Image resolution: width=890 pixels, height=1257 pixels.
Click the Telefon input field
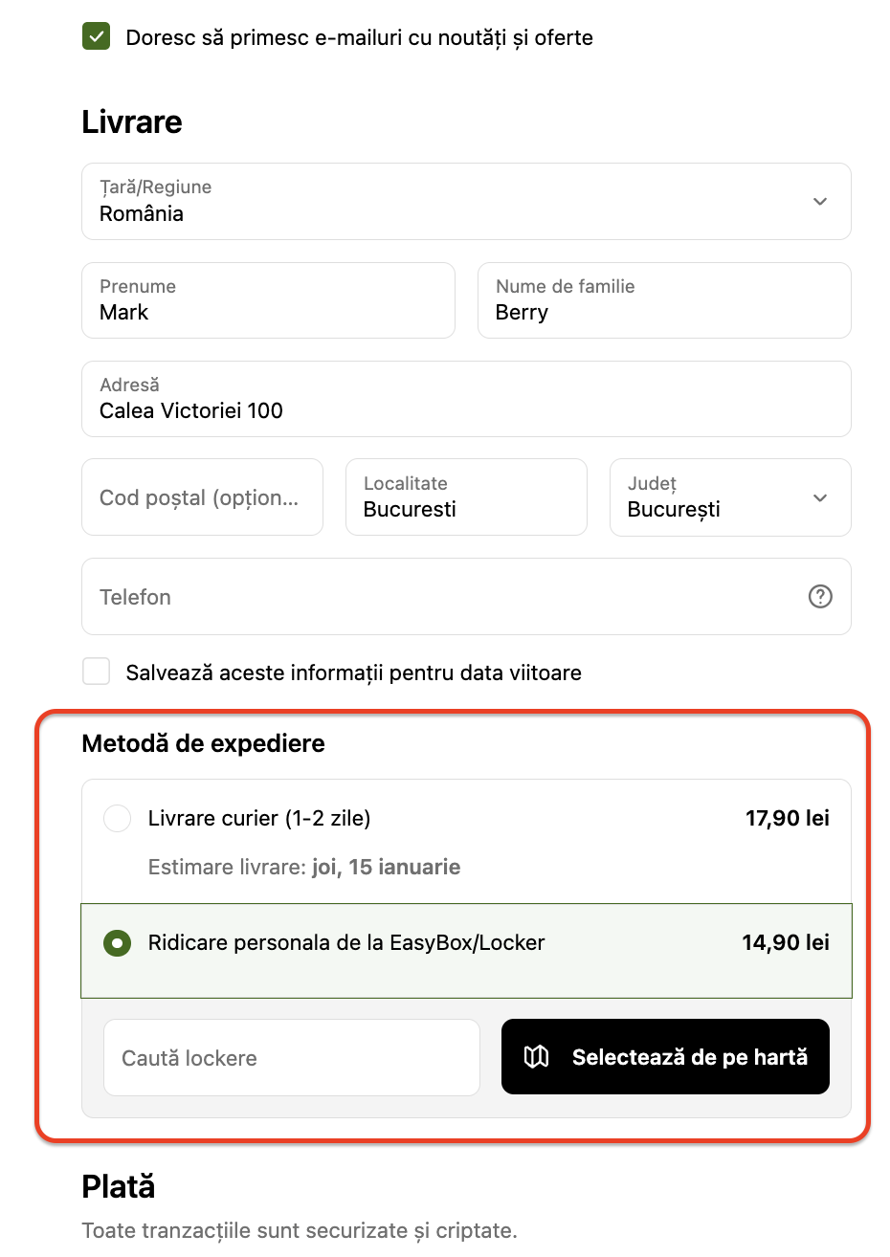point(440,597)
